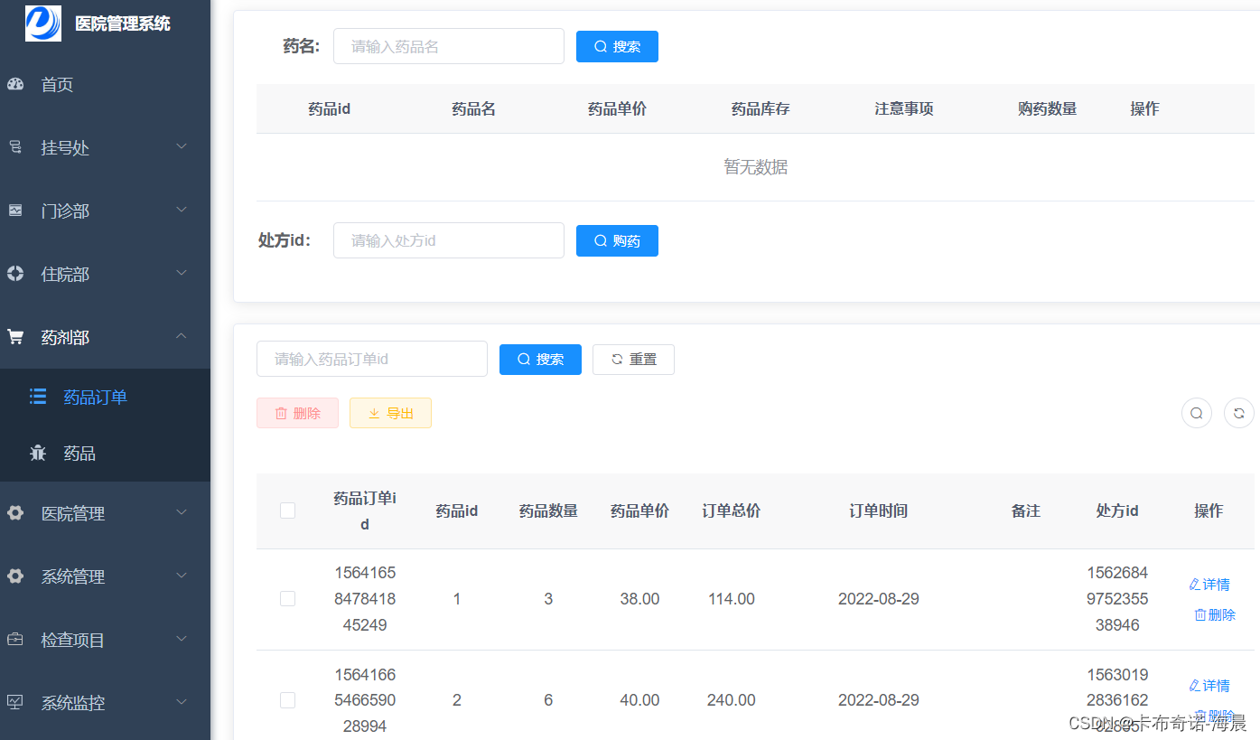
Task: Open the 门诊部 menu label
Action: point(65,211)
